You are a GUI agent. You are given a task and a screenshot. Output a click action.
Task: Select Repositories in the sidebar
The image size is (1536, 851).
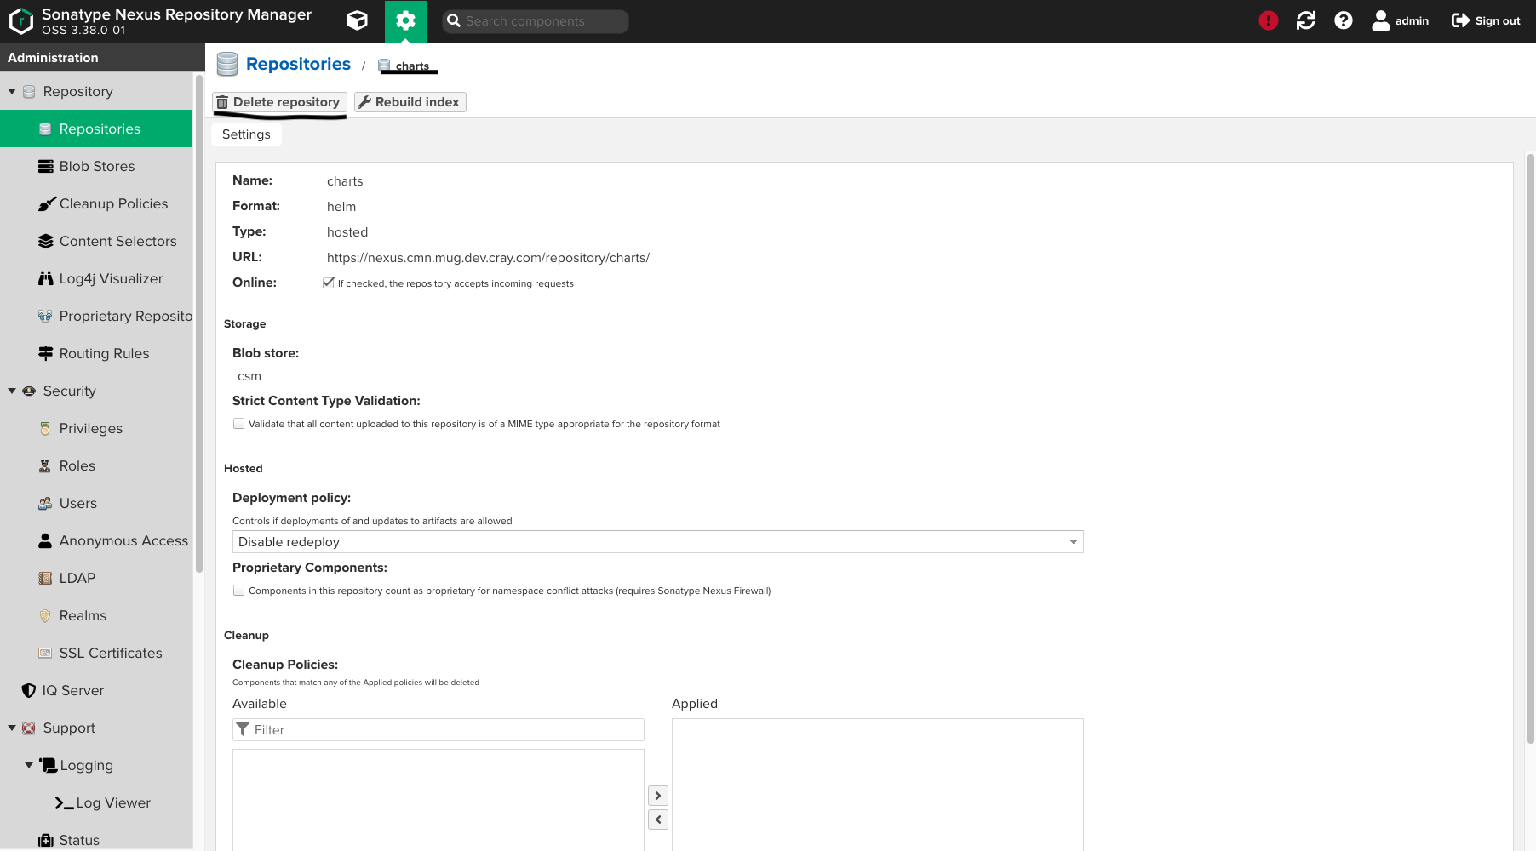pos(96,129)
